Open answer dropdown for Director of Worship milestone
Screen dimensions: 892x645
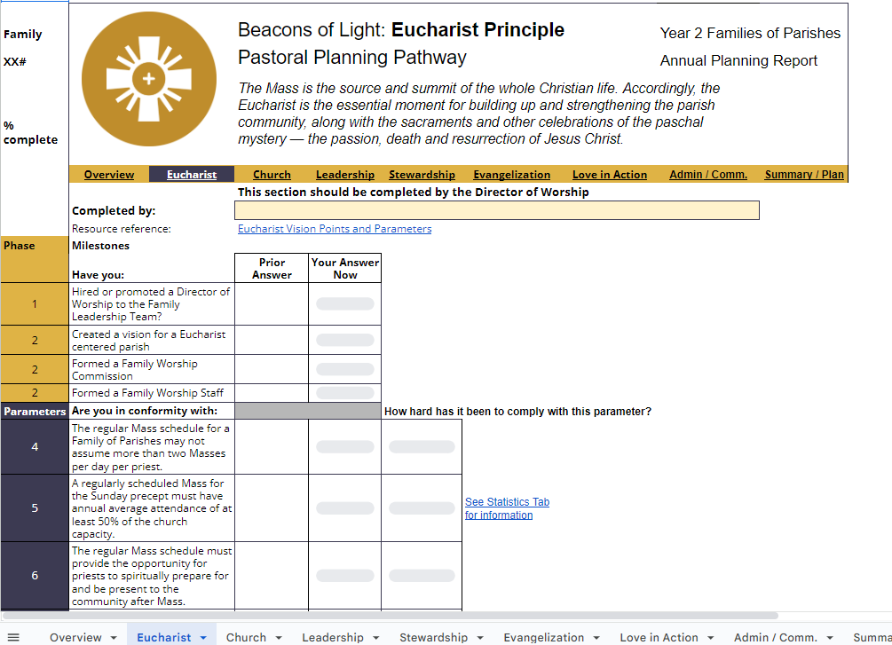click(344, 303)
